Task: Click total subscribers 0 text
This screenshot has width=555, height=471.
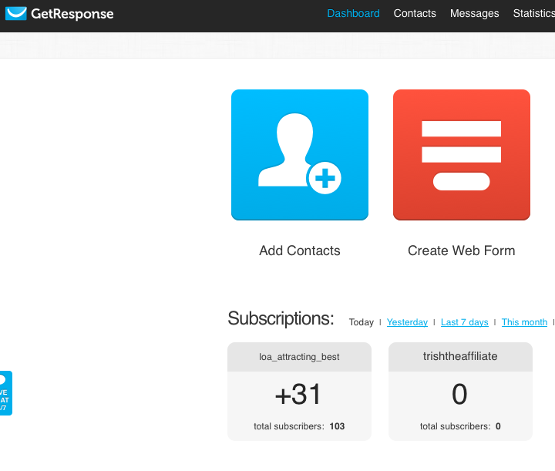Action: [x=460, y=426]
